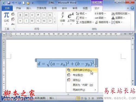The width and height of the screenshot is (136, 102).
Task: Open the 函数 function dropdown
Action: (x=100, y=18)
